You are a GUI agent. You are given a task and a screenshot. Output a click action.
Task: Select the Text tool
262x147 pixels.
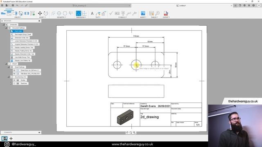(92, 13)
